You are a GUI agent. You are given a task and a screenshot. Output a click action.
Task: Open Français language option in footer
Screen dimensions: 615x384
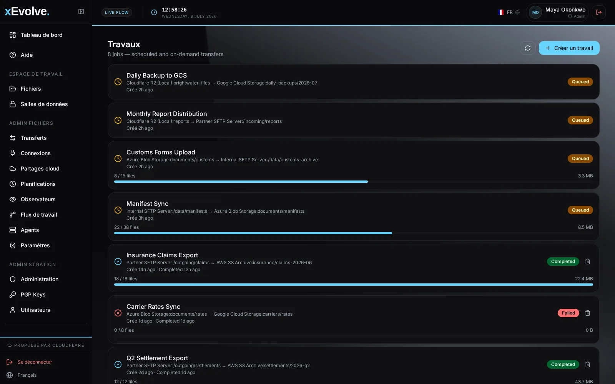[x=27, y=375]
